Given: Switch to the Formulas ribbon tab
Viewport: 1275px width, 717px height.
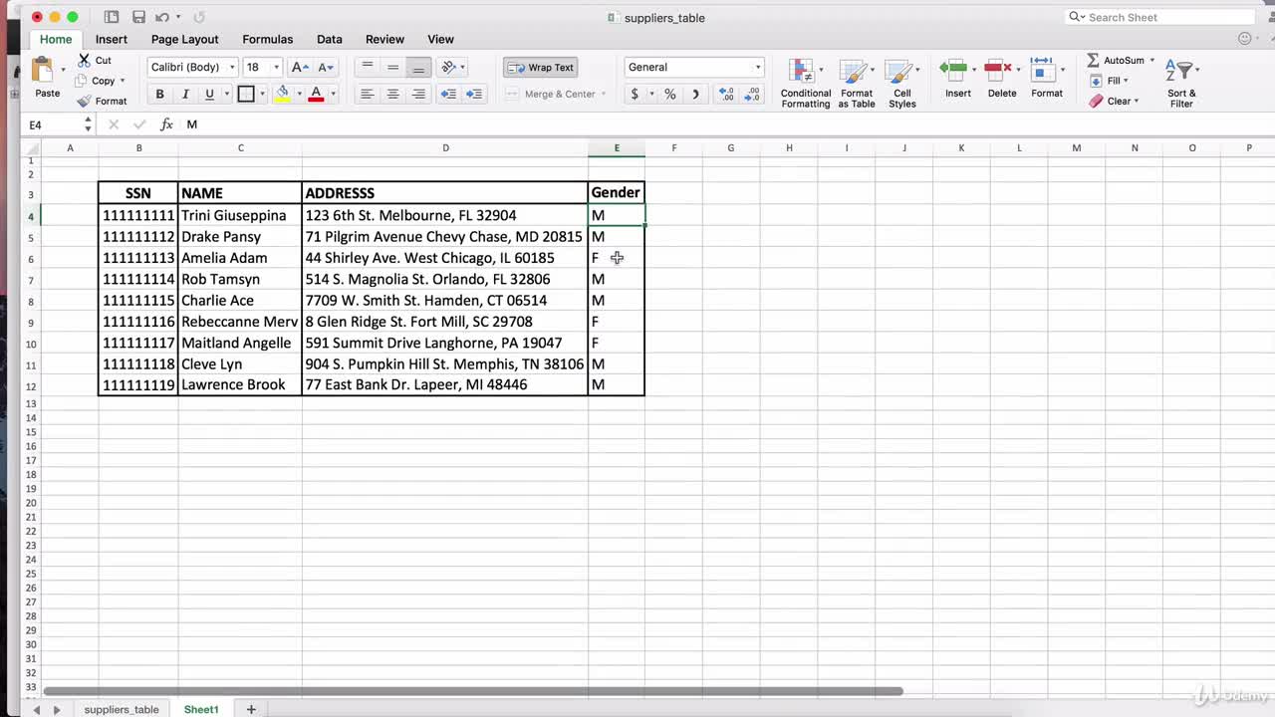Looking at the screenshot, I should 267,39.
